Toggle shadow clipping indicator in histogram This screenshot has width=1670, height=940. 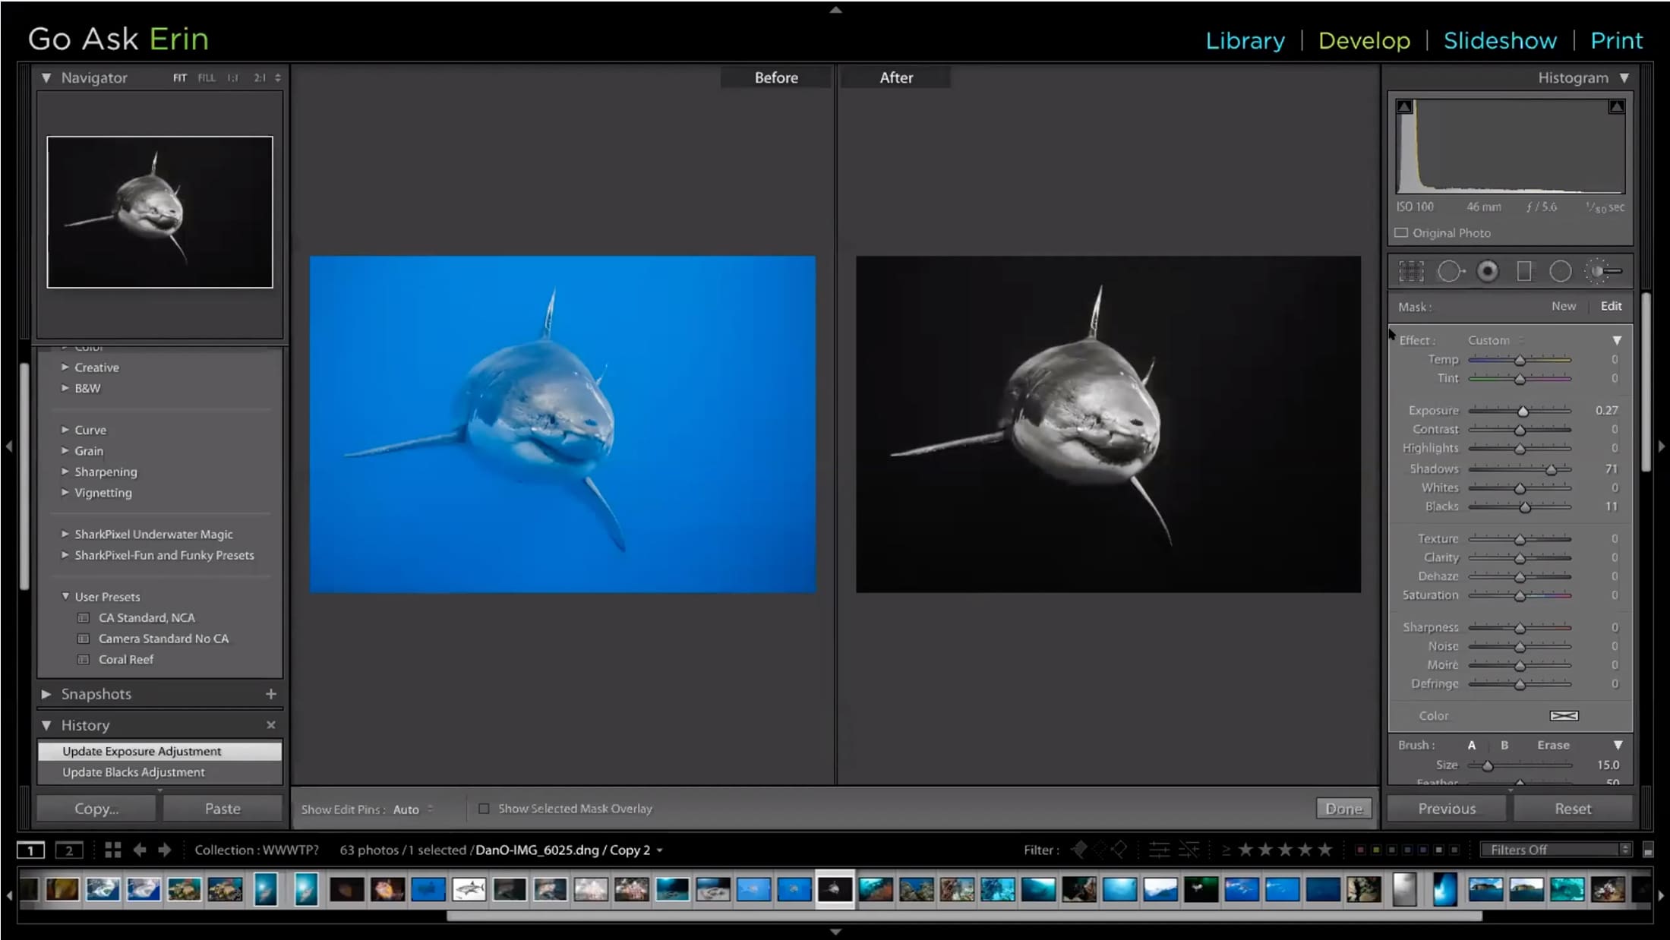tap(1405, 107)
